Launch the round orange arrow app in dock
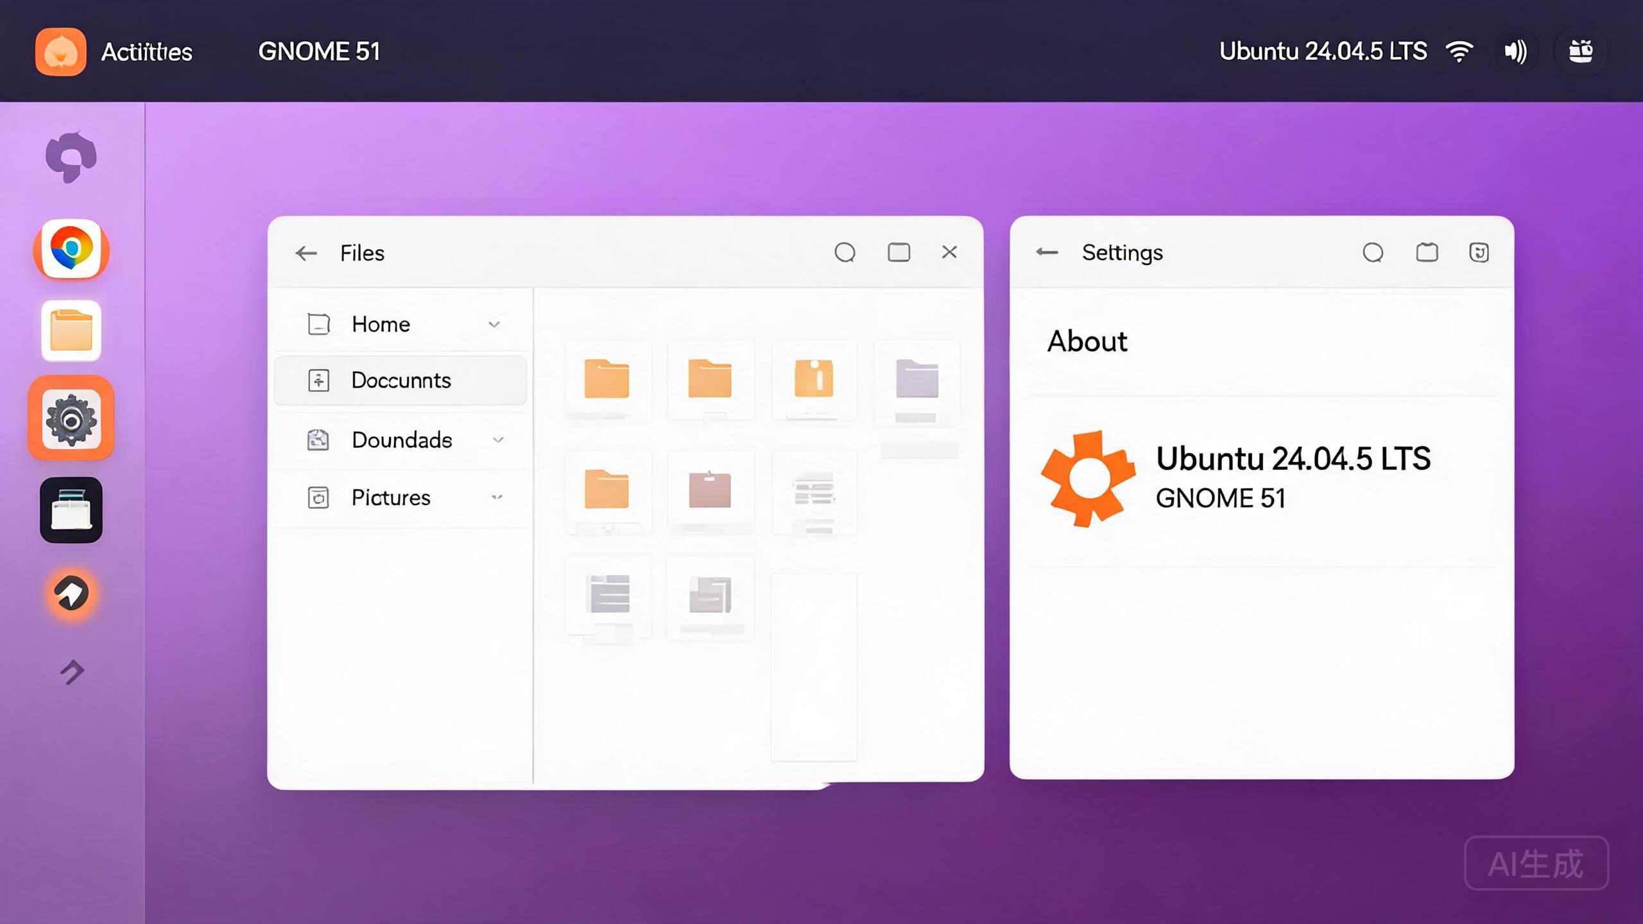The height and width of the screenshot is (924, 1643). pos(71,593)
